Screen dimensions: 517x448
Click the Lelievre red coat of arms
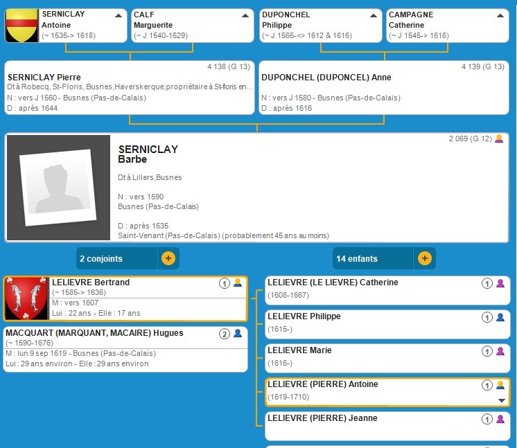pyautogui.click(x=26, y=299)
